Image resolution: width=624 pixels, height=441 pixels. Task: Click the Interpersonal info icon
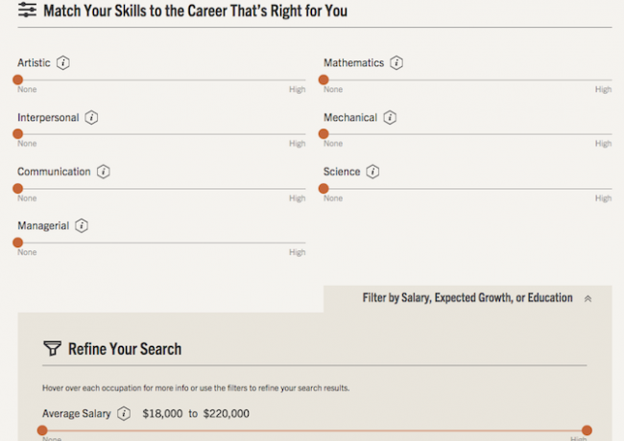91,118
